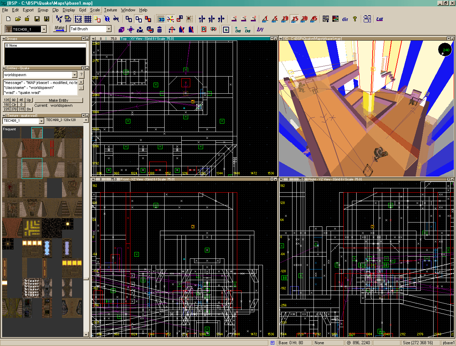
Task: Collapse the Groups panel with its down arrow
Action: 84,38
